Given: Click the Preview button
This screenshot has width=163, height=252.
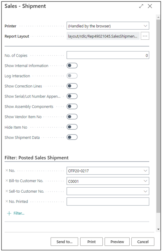Looking at the screenshot, I should coord(117,242).
